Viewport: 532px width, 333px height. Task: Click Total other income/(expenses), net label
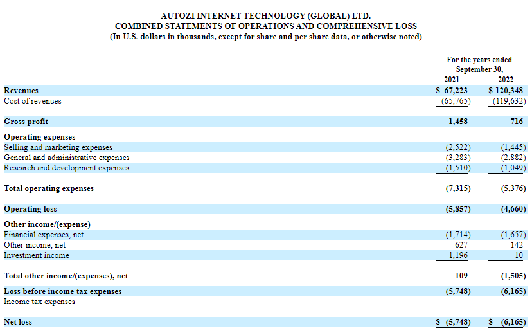click(66, 276)
